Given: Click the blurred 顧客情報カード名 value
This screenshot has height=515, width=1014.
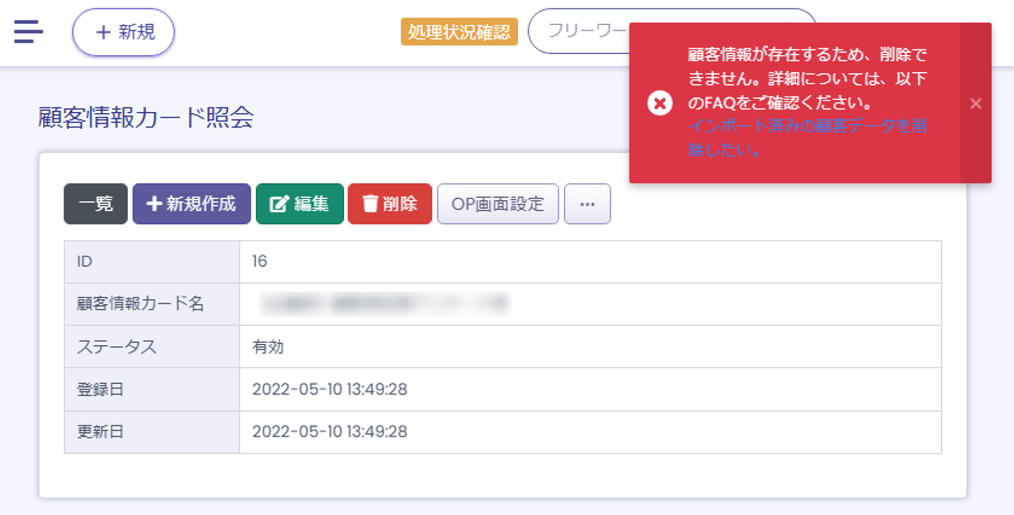Looking at the screenshot, I should [x=385, y=304].
